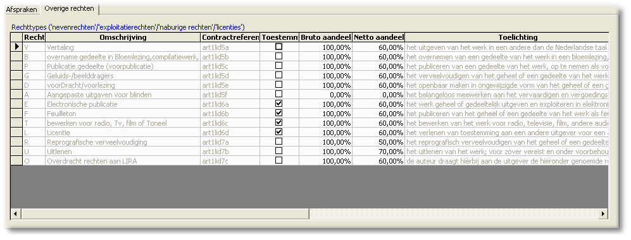Uncheck the Feuilleton checkbox
Image resolution: width=631 pixels, height=240 pixels.
click(x=278, y=113)
